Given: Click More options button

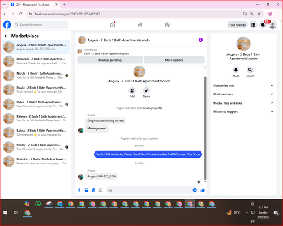Looking at the screenshot, I should (x=174, y=60).
